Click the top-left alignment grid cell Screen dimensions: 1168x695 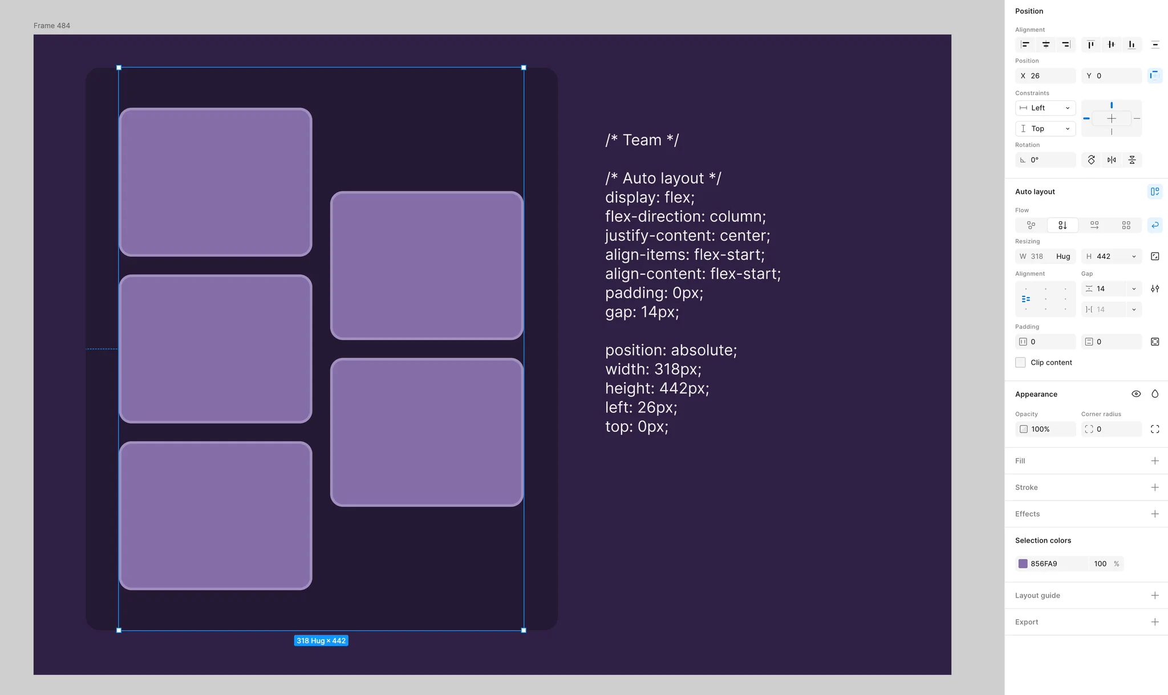tap(1026, 289)
